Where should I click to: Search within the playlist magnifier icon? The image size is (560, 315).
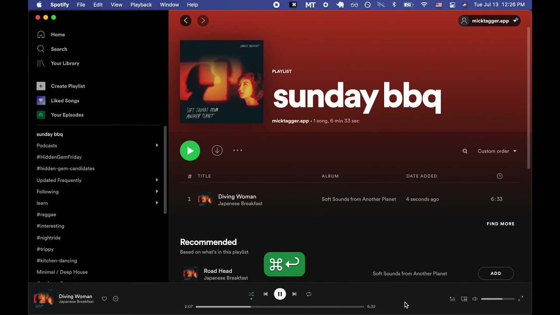tap(465, 151)
